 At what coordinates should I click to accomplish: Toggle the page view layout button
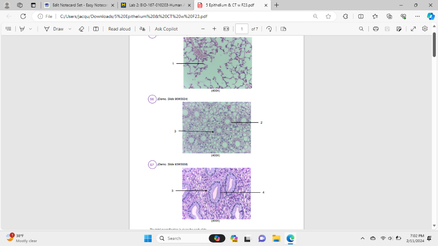pos(283,29)
